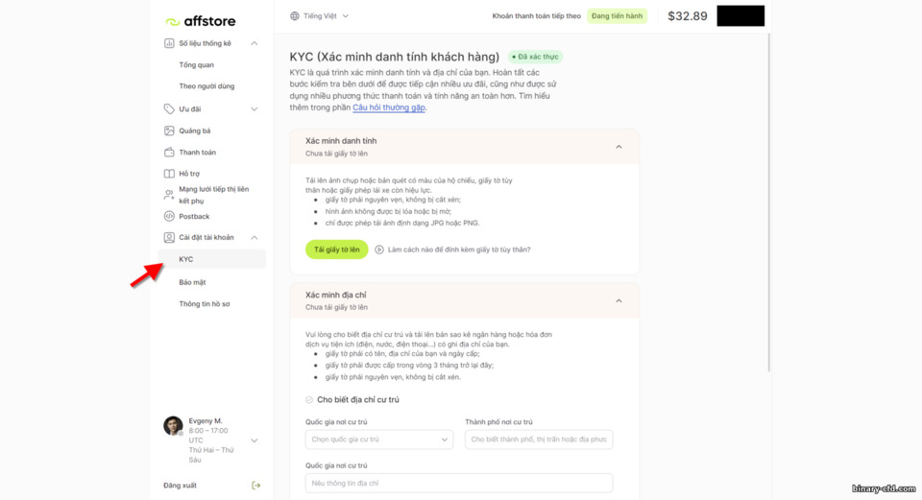Click the Postback code icon

coord(169,216)
